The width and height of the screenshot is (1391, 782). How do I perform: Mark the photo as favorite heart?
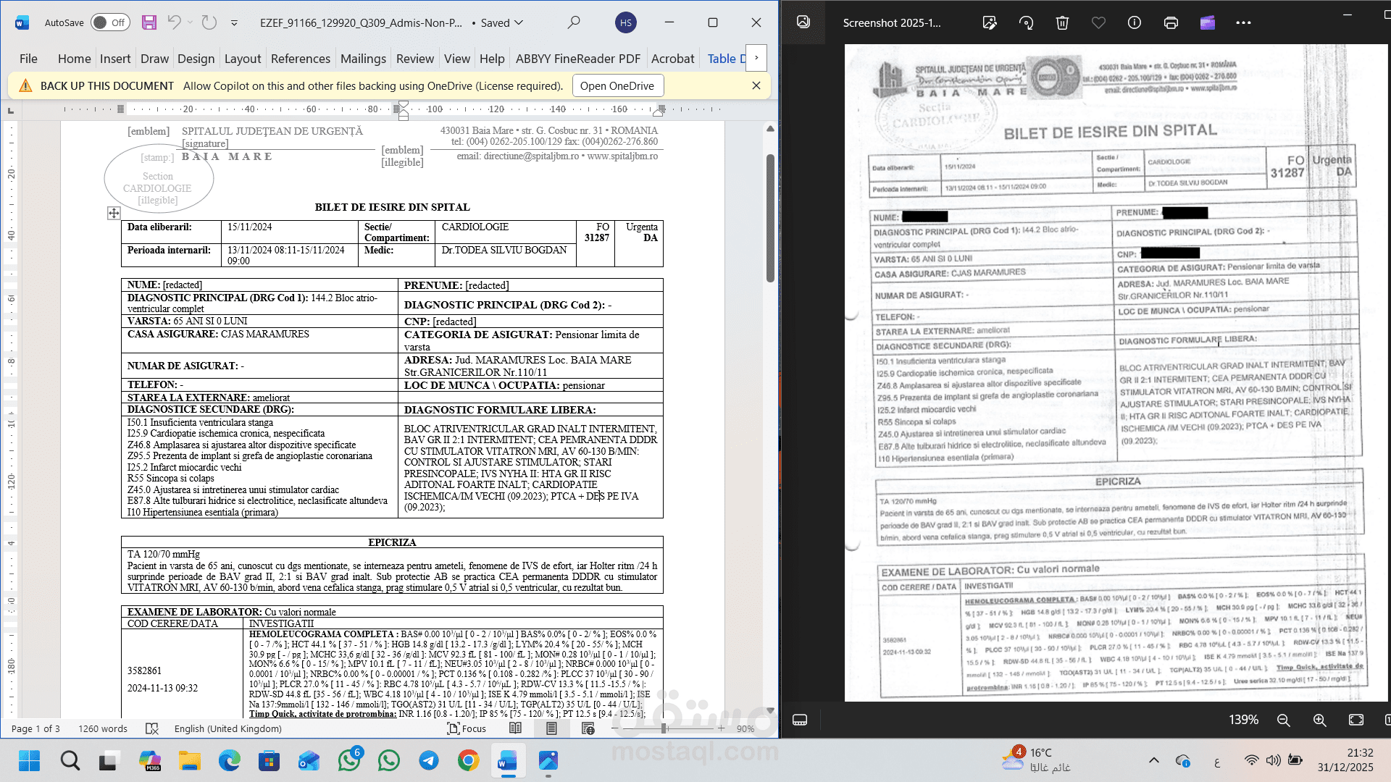(1098, 22)
